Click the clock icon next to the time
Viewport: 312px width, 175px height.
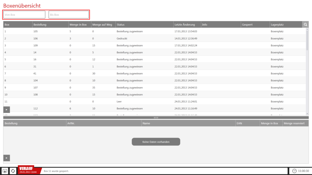[294, 171]
